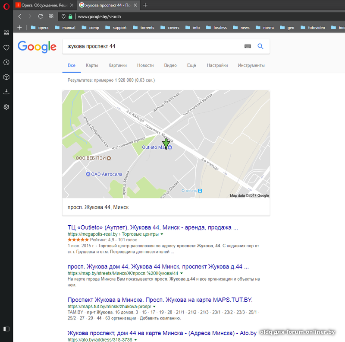
Task: Switch to the Карты tab
Action: click(92, 65)
